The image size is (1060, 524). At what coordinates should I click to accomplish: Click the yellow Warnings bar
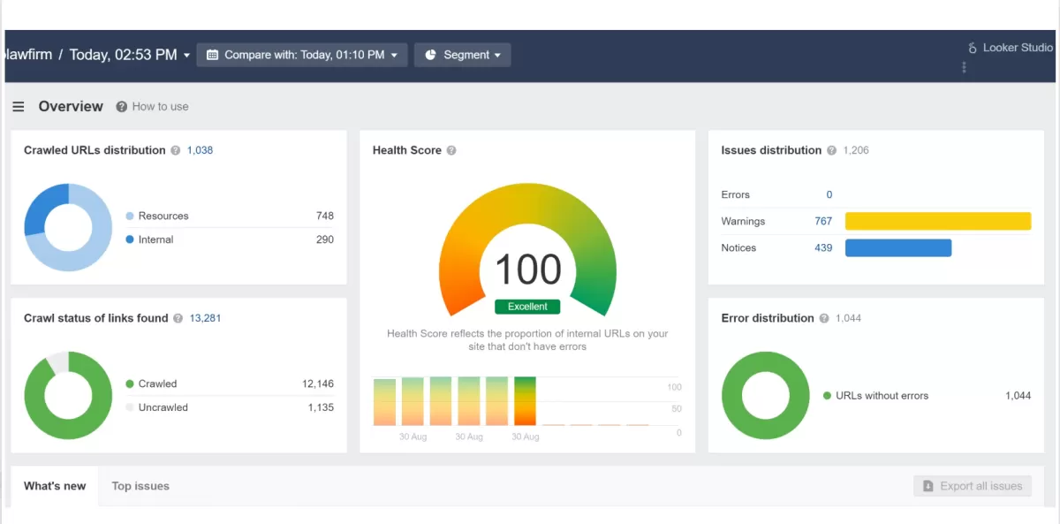coord(938,221)
